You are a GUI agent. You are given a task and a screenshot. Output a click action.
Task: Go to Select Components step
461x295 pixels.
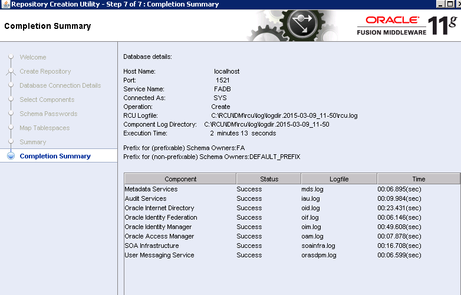click(47, 100)
